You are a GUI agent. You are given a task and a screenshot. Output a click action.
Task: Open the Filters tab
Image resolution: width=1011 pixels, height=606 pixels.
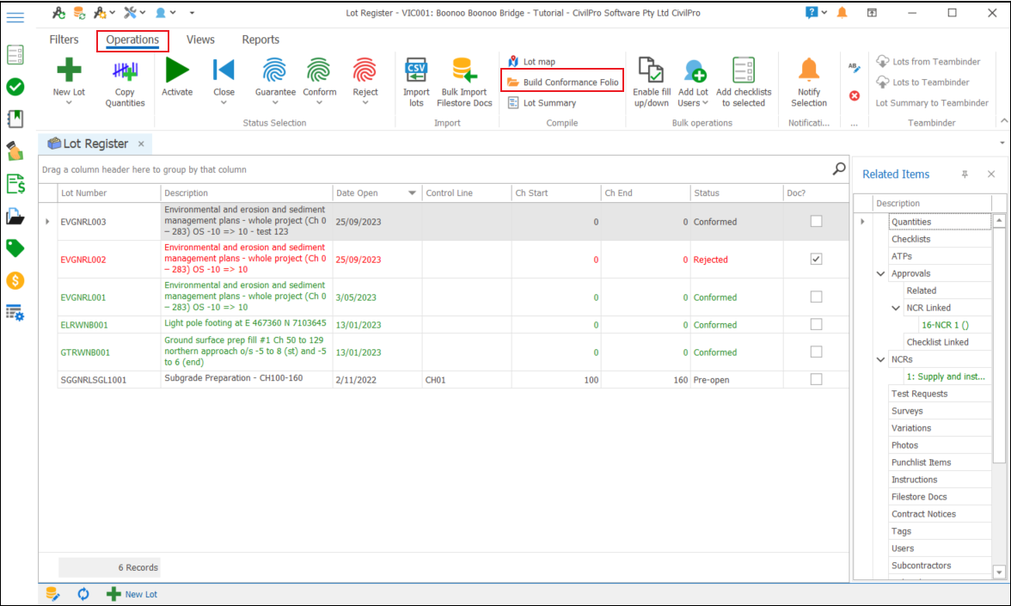click(64, 40)
